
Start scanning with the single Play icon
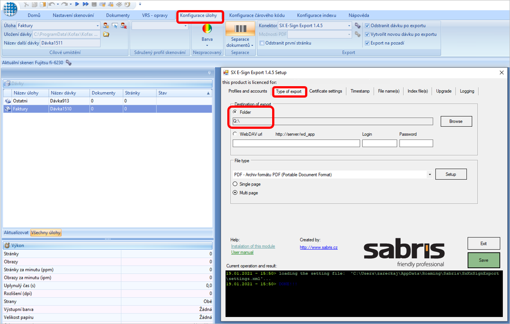pyautogui.click(x=77, y=4)
